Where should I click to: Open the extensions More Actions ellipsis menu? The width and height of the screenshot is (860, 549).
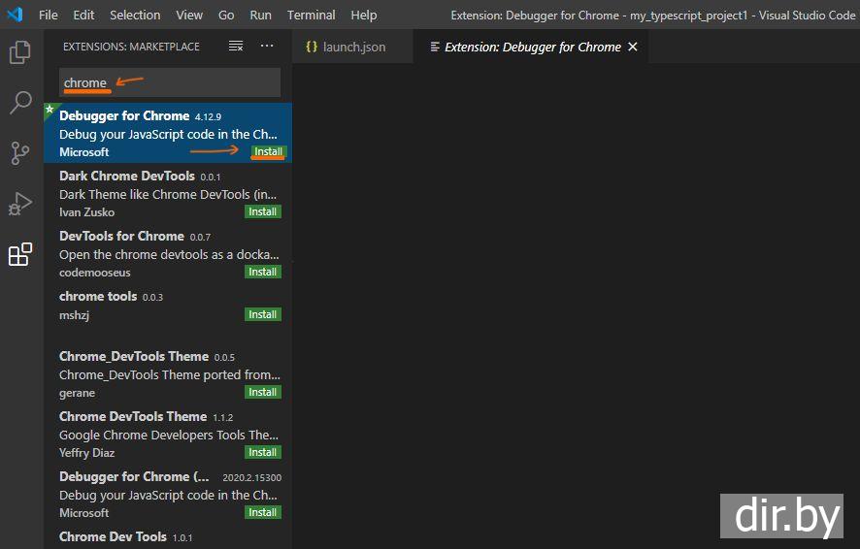tap(267, 47)
